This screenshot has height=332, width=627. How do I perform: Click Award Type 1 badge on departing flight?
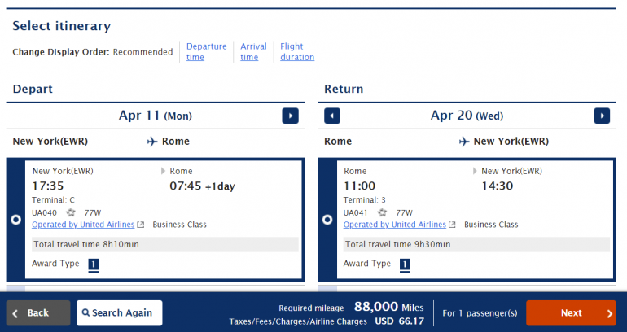(x=94, y=264)
